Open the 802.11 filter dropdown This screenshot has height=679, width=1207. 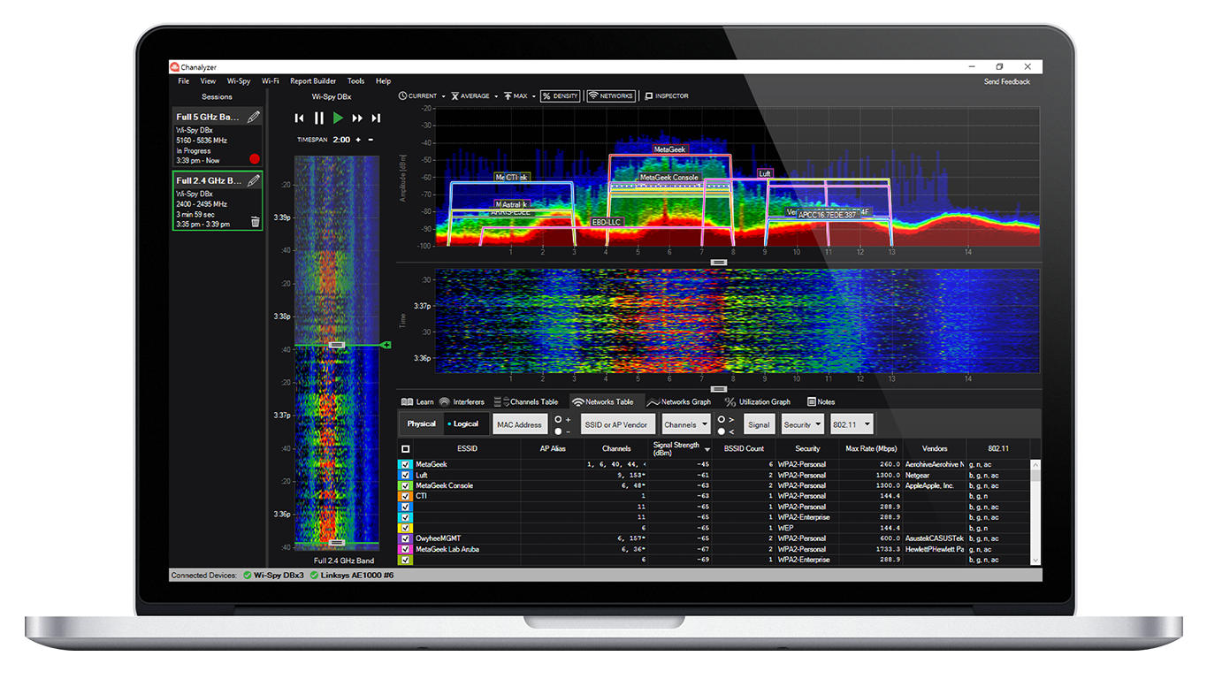(851, 423)
